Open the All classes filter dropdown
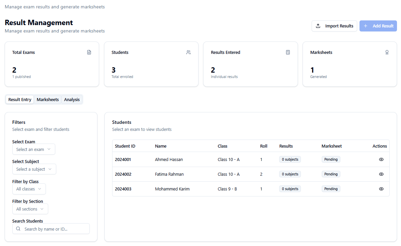Screen dimensions: 401x246 click(29, 189)
